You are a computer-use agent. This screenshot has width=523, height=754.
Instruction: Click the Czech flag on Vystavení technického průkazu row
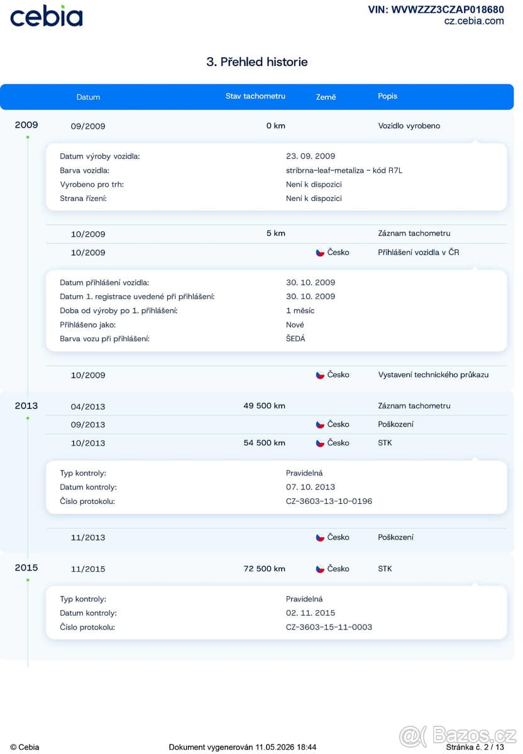(x=320, y=375)
